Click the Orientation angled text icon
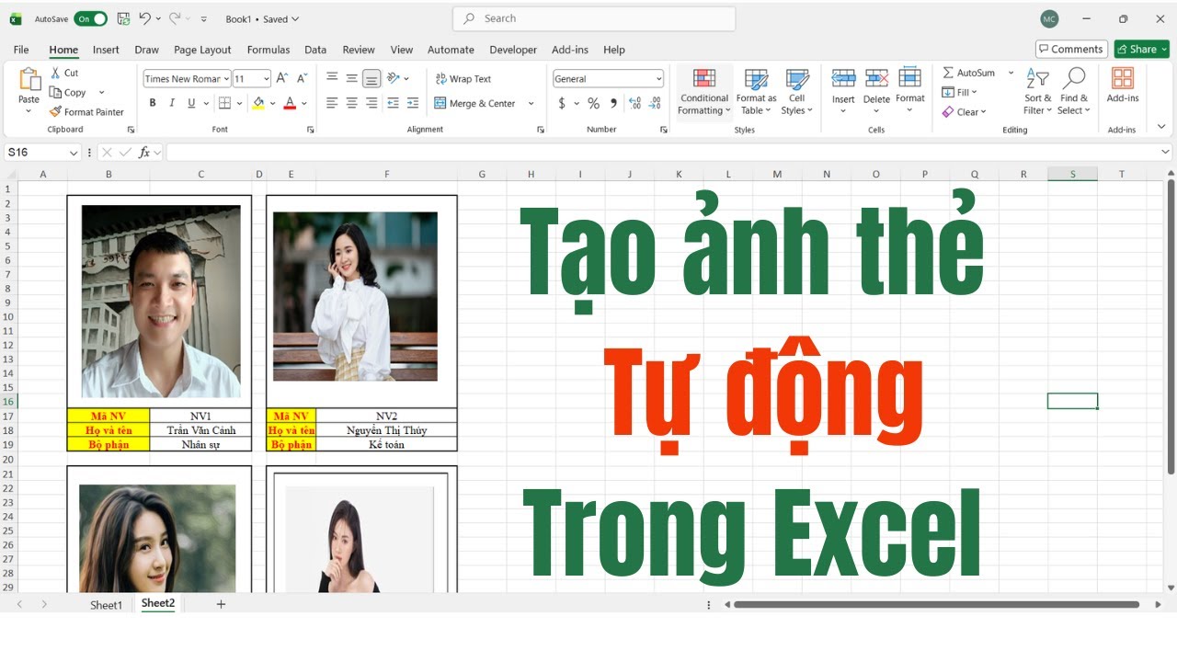The width and height of the screenshot is (1177, 662). 394,78
